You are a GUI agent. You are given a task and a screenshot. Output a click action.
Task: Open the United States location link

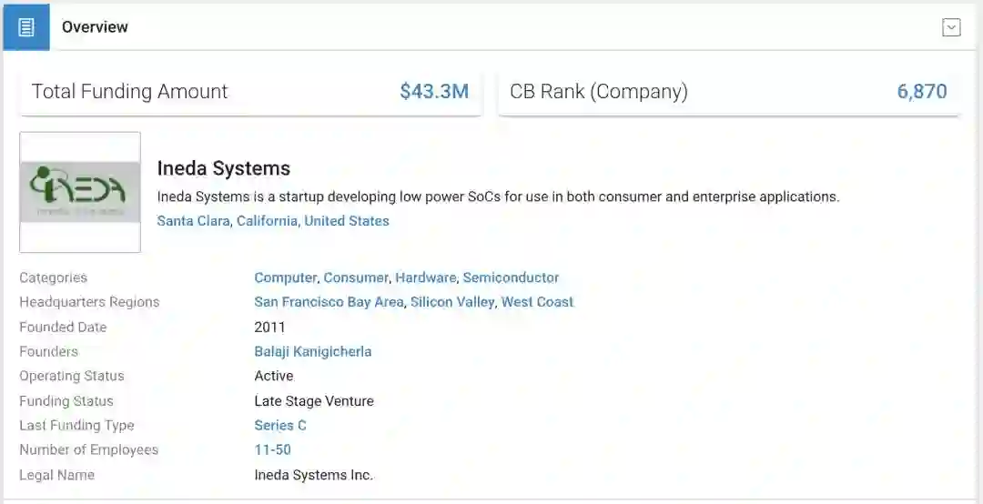[x=347, y=221]
